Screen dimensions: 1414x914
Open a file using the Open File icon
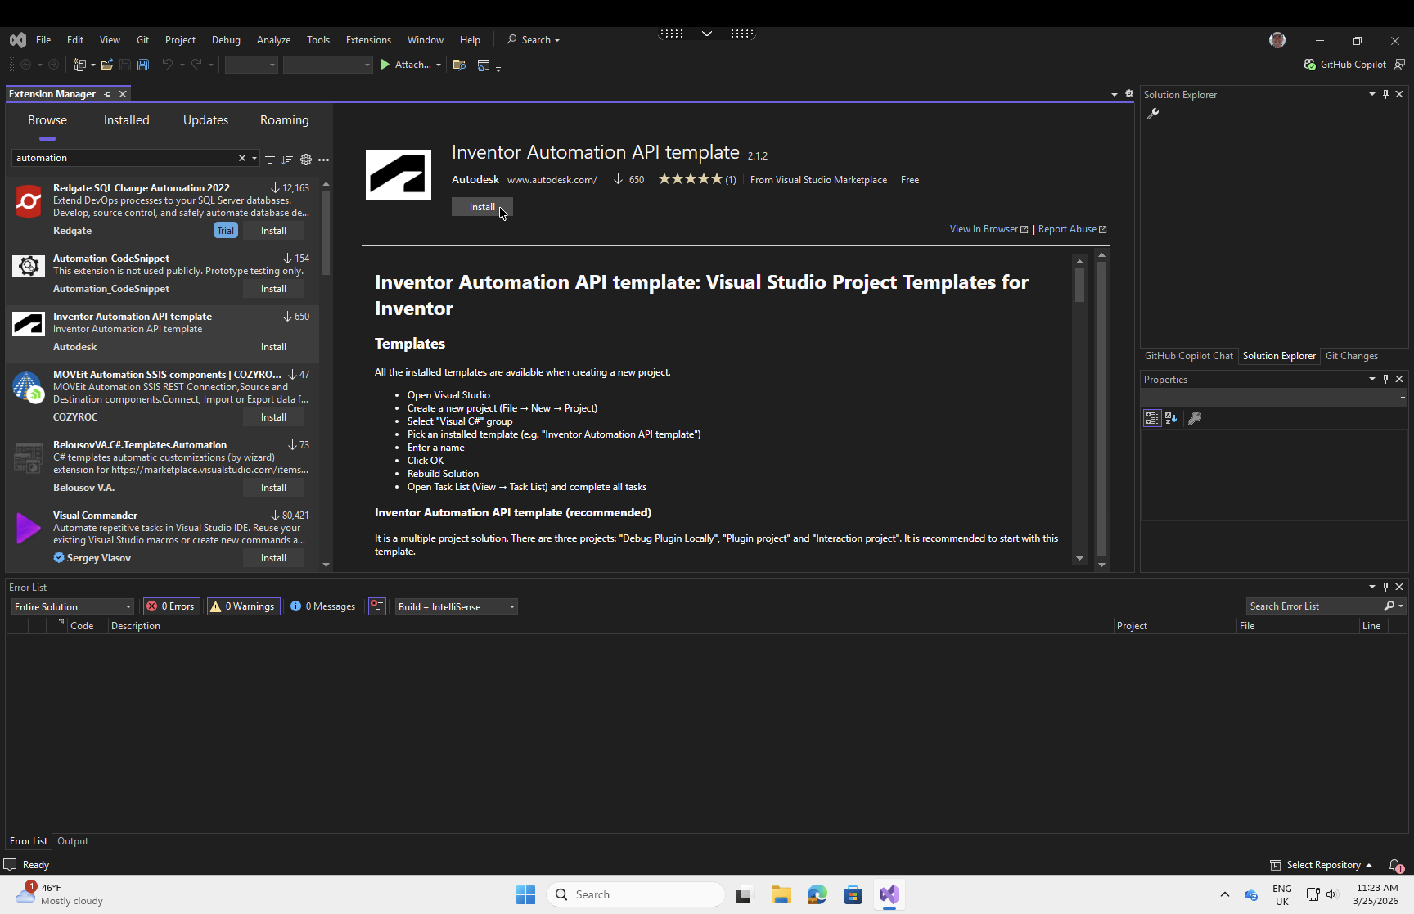(107, 64)
